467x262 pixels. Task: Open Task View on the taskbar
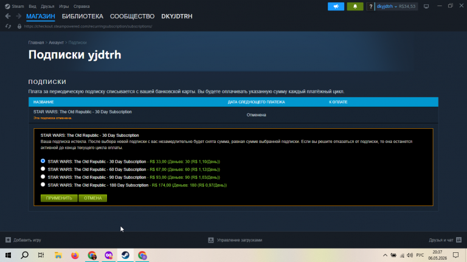41,255
